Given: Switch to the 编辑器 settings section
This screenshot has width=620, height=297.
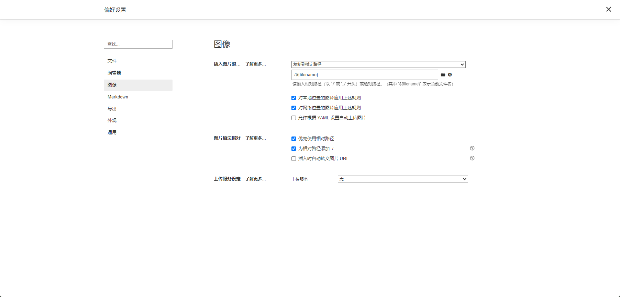Looking at the screenshot, I should click(x=114, y=73).
